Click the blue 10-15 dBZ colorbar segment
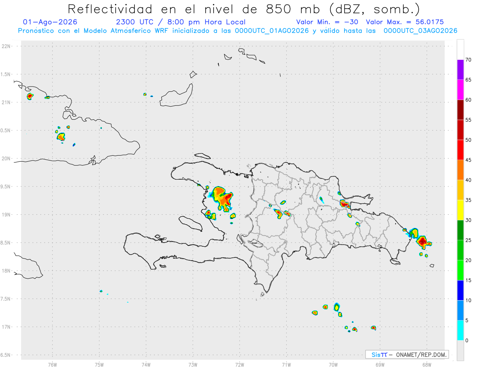479x370 pixels. click(460, 290)
